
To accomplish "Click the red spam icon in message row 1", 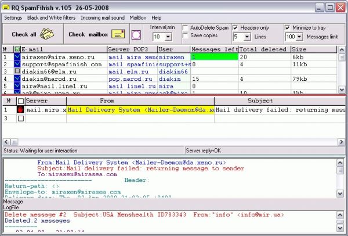I will click(20, 109).
